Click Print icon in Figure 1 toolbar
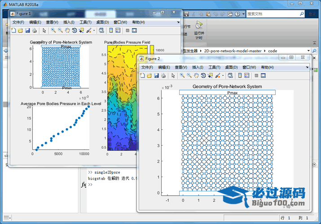 point(35,30)
